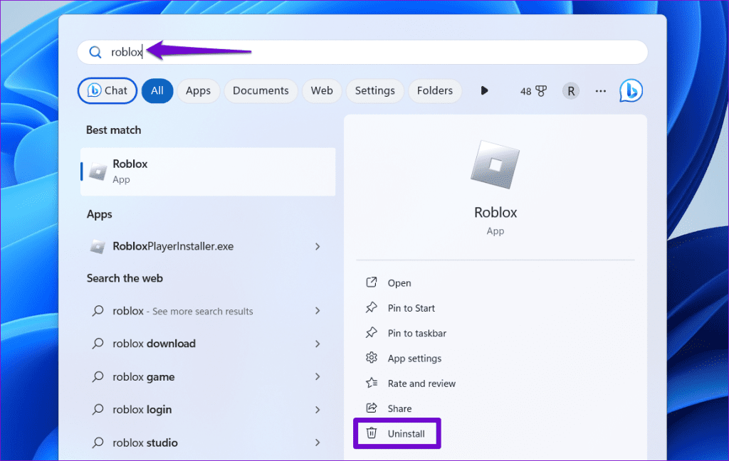Screen dimensions: 729x461
Task: Select the trash icon next to Uninstall
Action: point(371,433)
